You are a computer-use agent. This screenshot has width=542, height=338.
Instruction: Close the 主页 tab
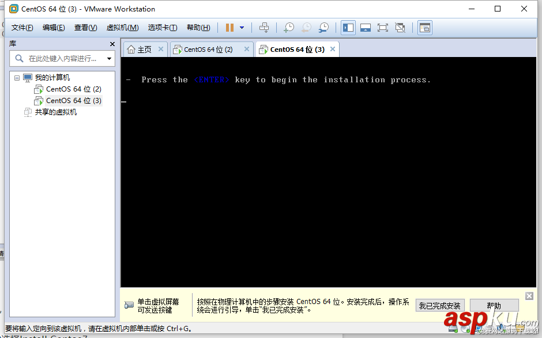pyautogui.click(x=161, y=49)
